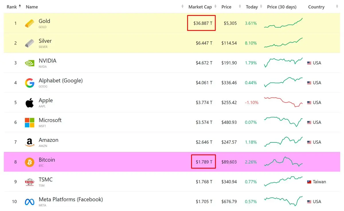Sort by Today percentage change

click(x=252, y=7)
